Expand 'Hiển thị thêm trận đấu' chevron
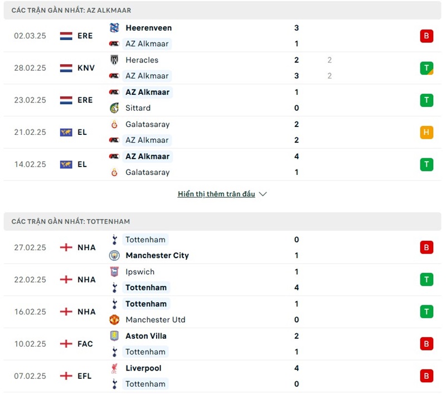 pyautogui.click(x=263, y=194)
